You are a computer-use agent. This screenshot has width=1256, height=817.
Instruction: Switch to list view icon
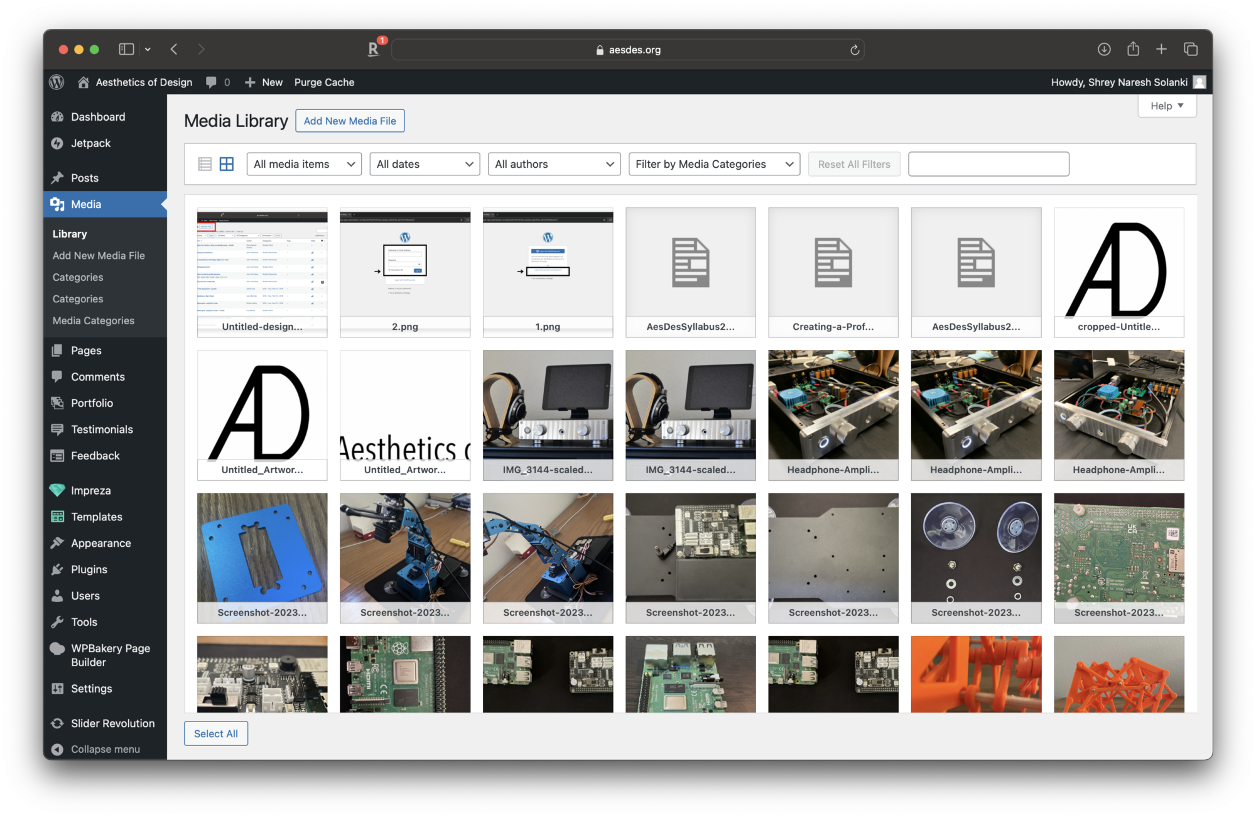pyautogui.click(x=205, y=164)
